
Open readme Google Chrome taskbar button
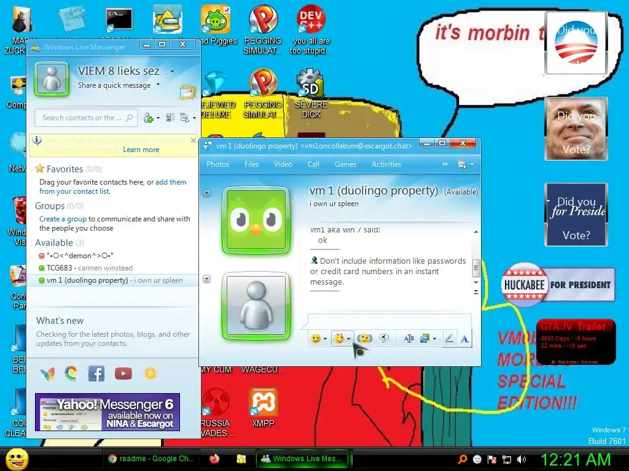point(151,459)
